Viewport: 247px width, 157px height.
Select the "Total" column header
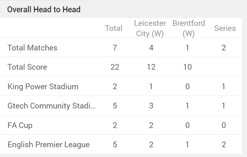click(114, 28)
